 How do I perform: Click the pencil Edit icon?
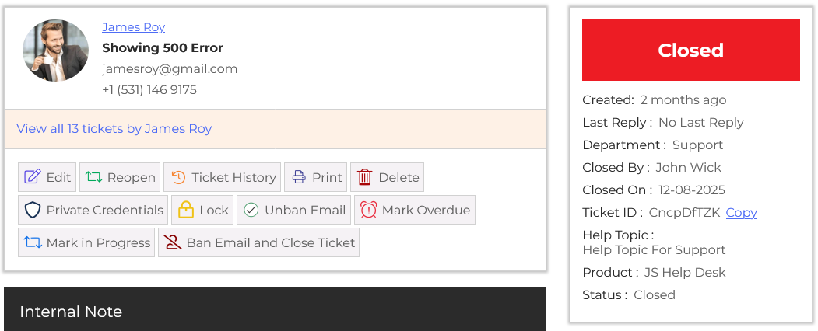click(33, 177)
